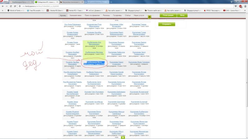Open the Нурбулатов Сагит Кутлиахметович link
This screenshot has height=139, width=248.
(x=94, y=83)
